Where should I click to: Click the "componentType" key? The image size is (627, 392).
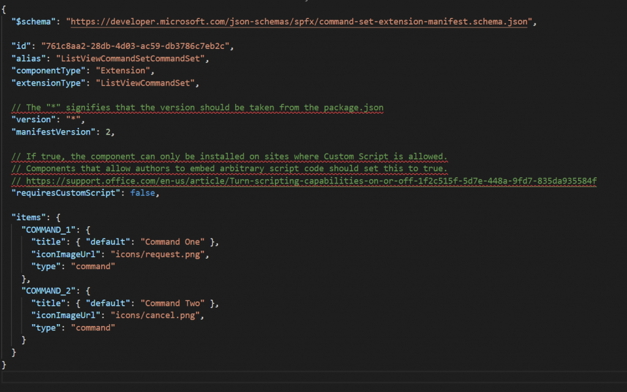coord(48,71)
